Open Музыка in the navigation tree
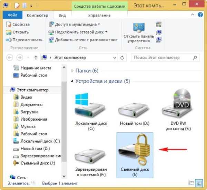Screen dimensions: 207x190 pyautogui.click(x=24, y=127)
